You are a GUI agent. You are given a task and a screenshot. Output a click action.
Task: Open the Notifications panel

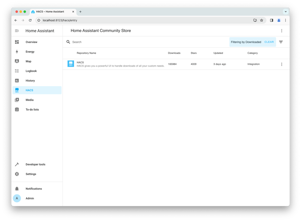(37, 189)
